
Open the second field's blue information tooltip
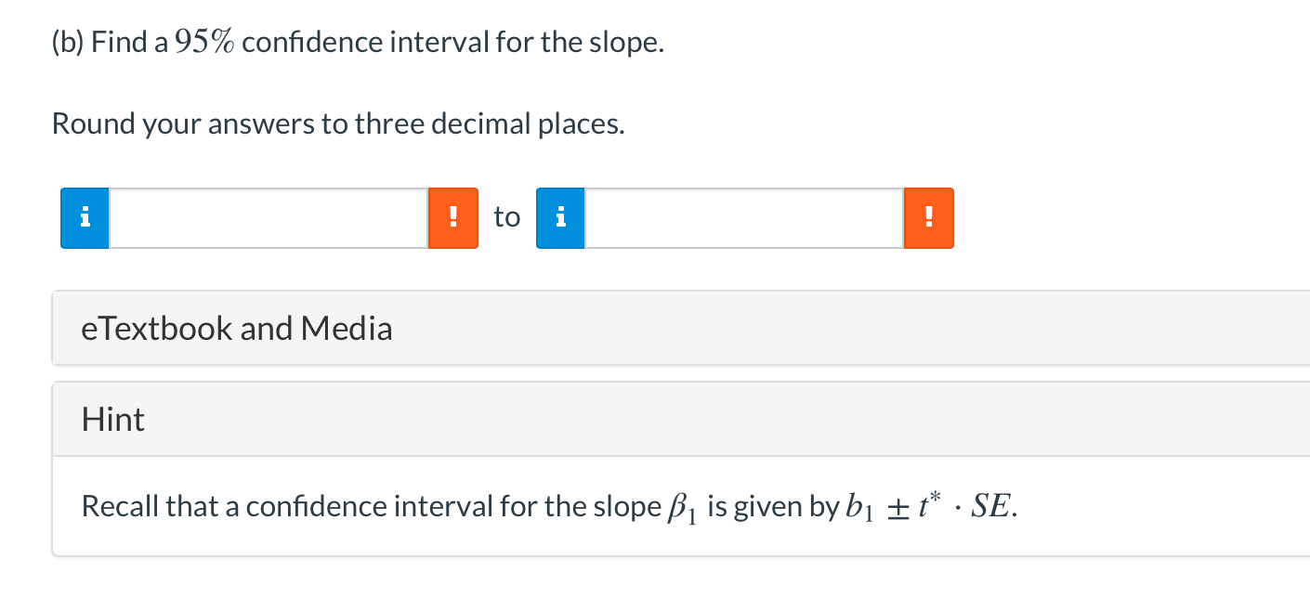click(x=559, y=217)
